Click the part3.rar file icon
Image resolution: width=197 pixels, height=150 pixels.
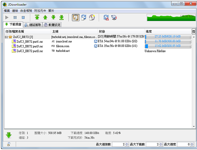coord(14,46)
